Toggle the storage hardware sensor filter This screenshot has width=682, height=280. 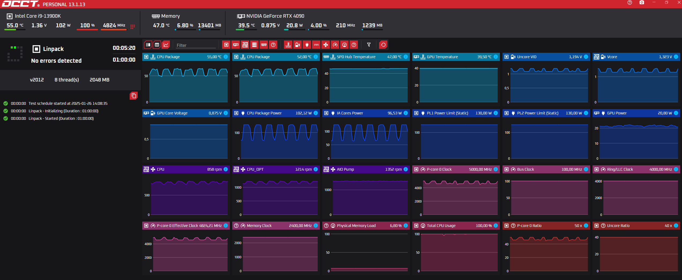pos(254,45)
